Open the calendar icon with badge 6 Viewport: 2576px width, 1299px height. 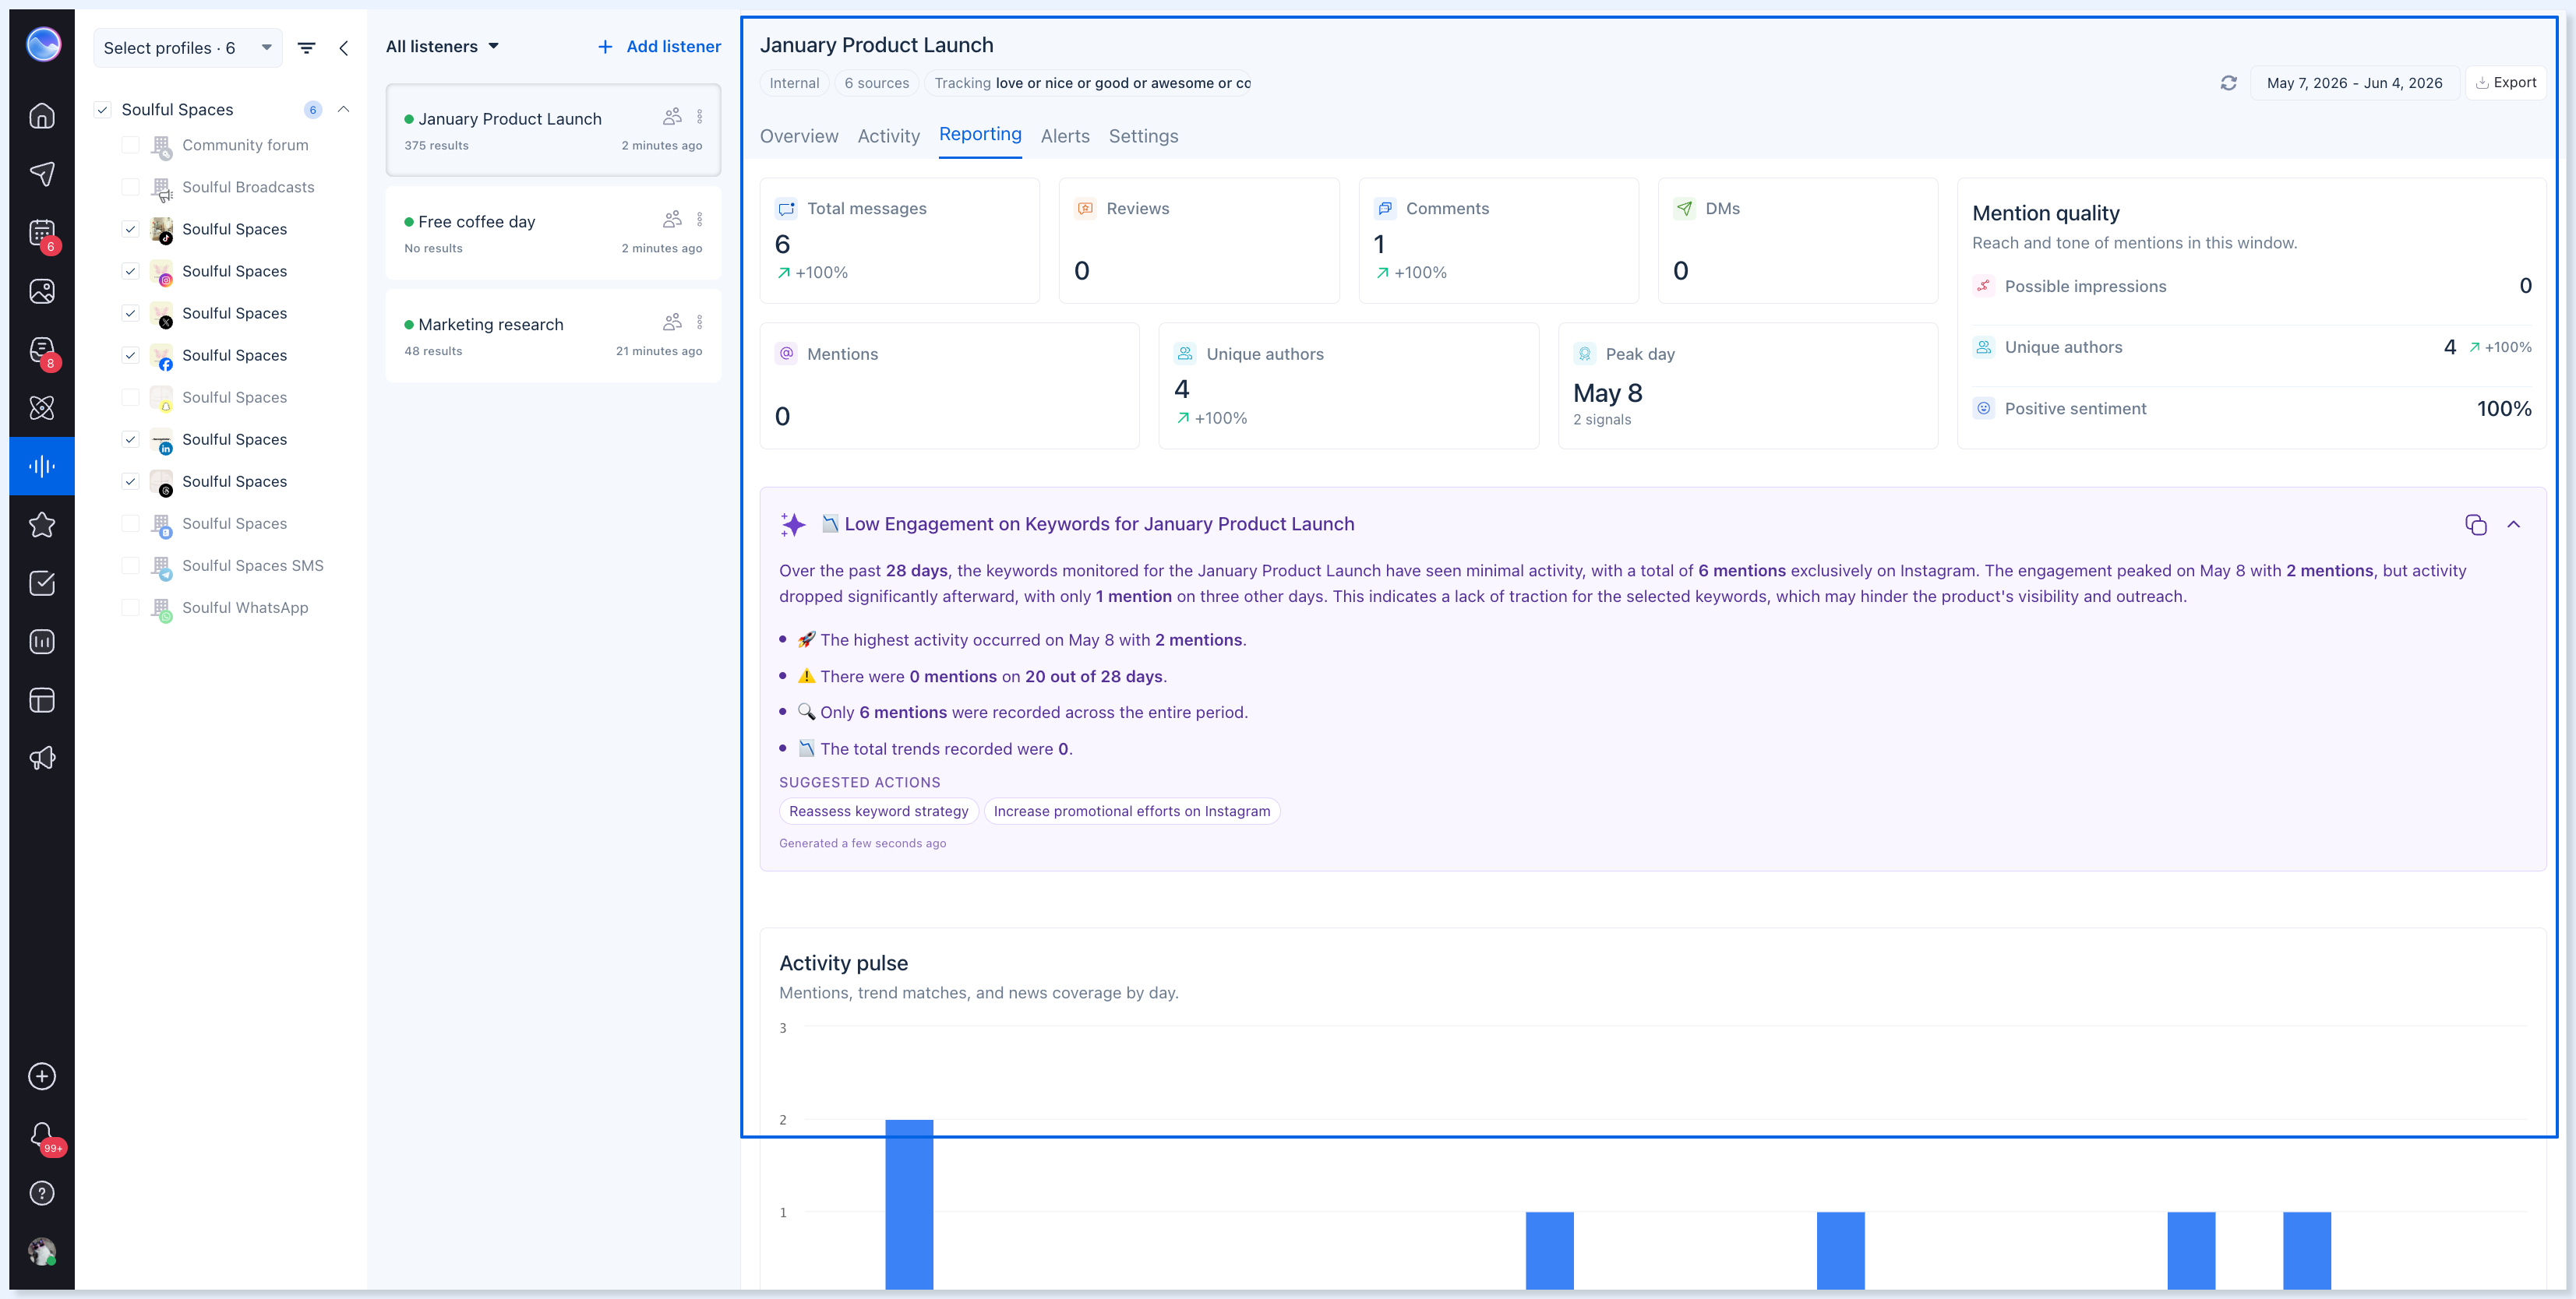[42, 233]
